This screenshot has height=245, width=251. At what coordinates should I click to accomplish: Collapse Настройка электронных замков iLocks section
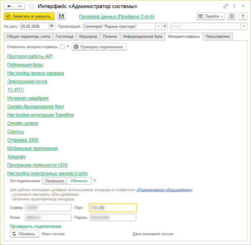pyautogui.click(x=47, y=174)
